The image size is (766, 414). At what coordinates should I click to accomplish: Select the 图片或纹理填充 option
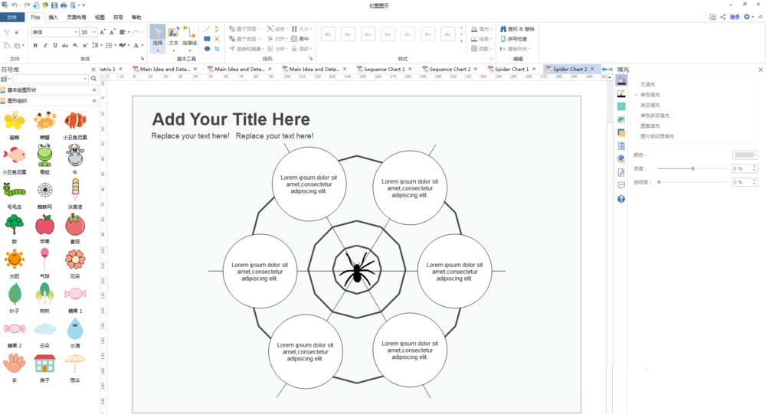point(657,136)
